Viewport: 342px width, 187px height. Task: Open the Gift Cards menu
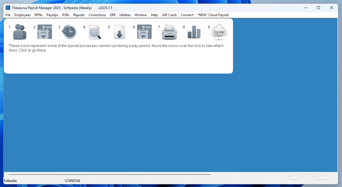(x=169, y=15)
